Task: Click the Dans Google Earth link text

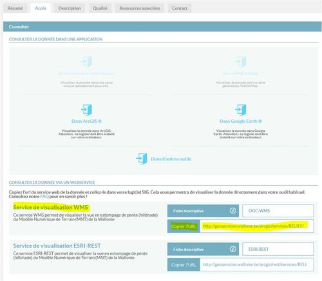Action: 241,122
